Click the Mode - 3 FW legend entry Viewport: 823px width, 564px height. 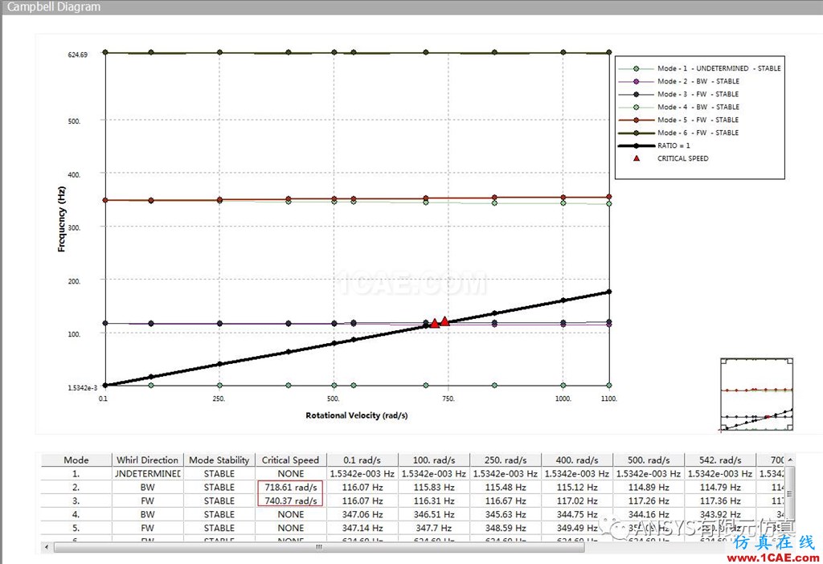(x=678, y=94)
